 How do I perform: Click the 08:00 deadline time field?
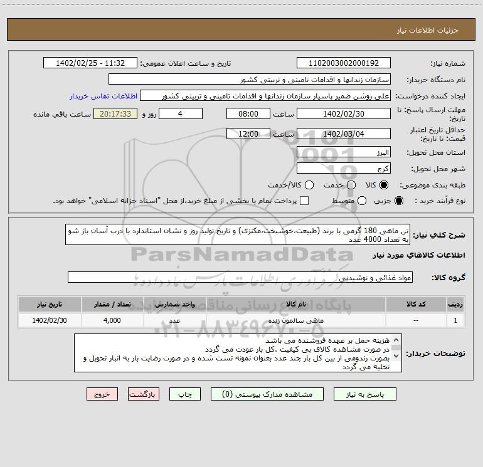pos(248,113)
